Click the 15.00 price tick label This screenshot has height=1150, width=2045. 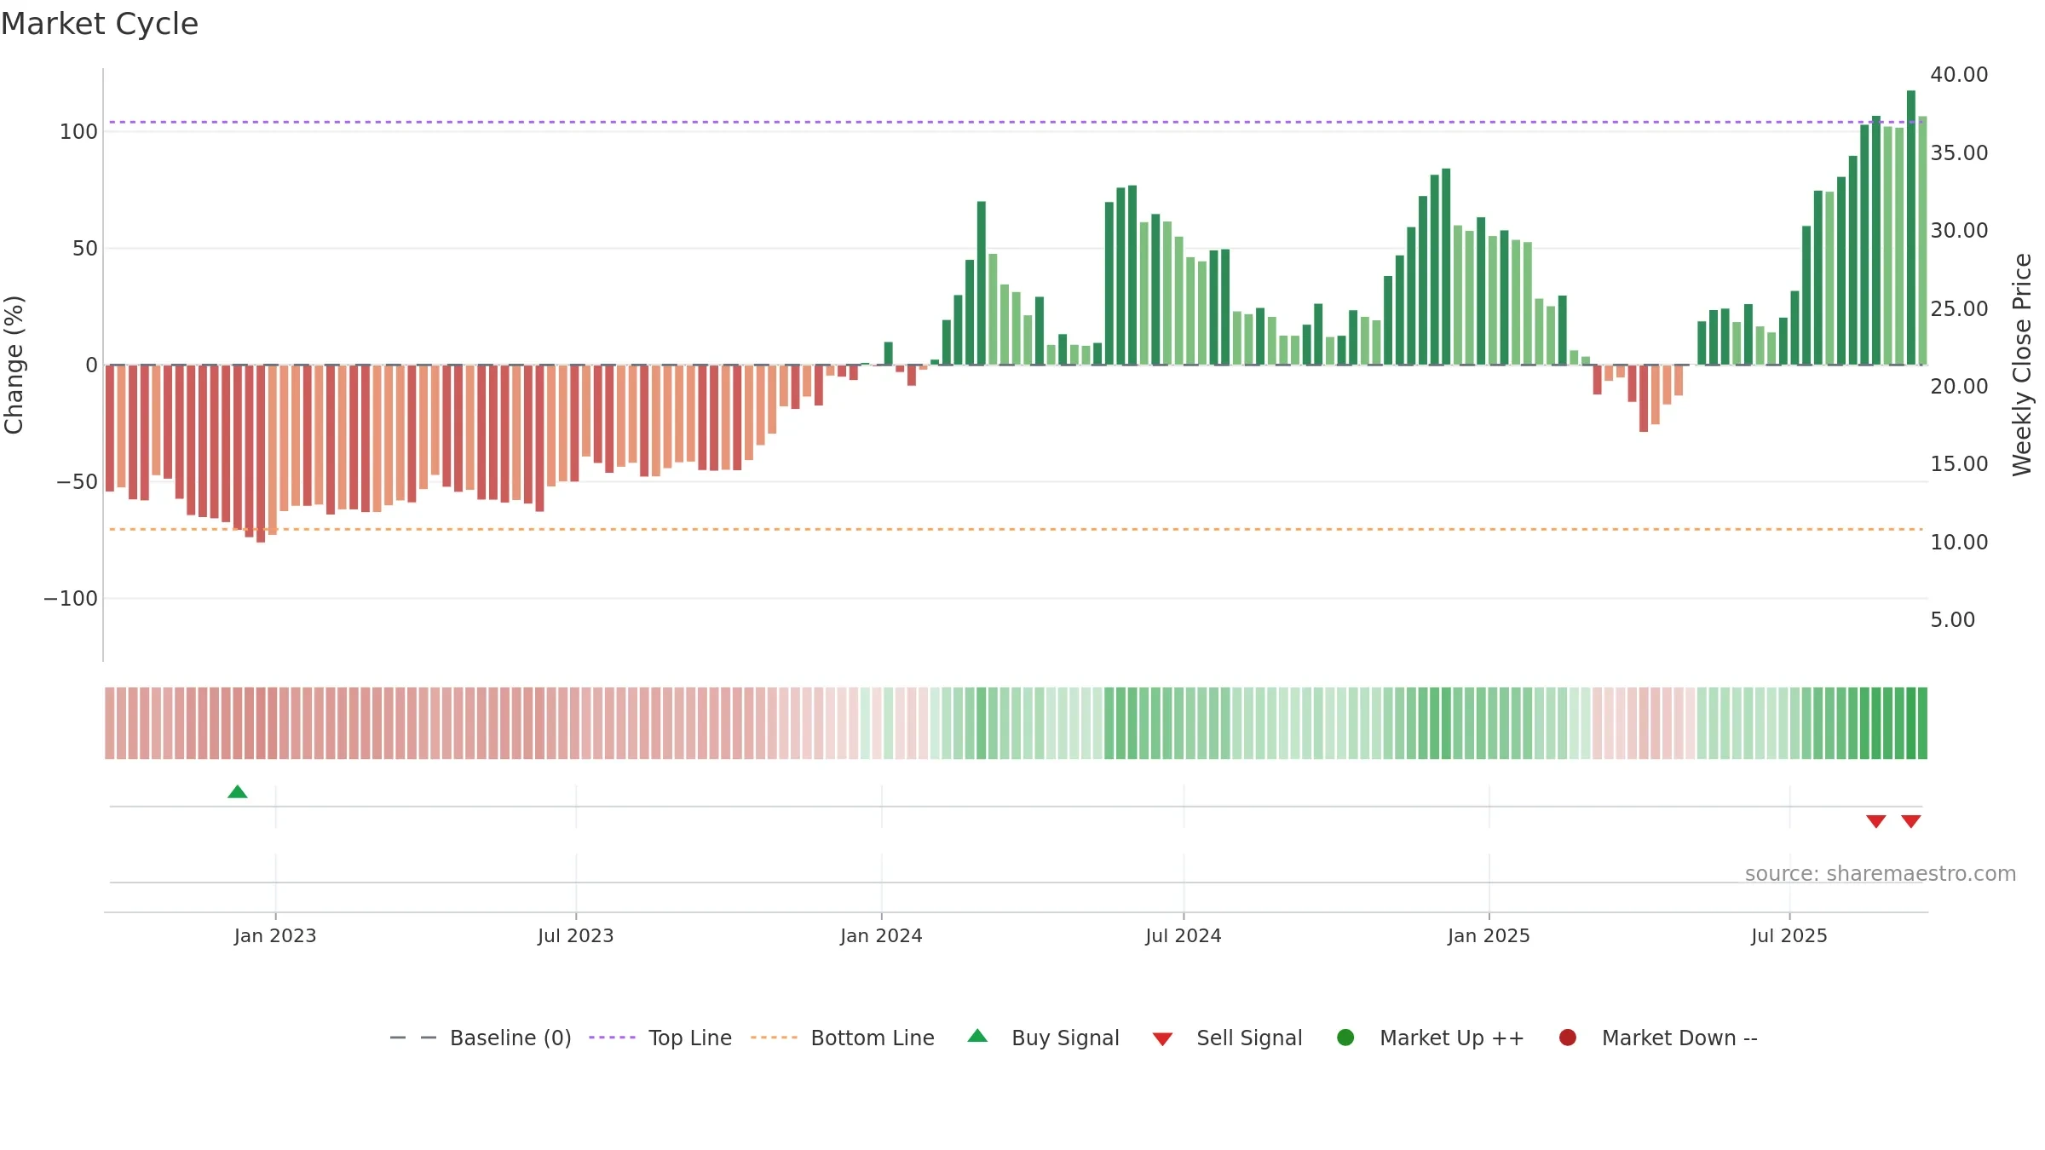coord(1959,464)
